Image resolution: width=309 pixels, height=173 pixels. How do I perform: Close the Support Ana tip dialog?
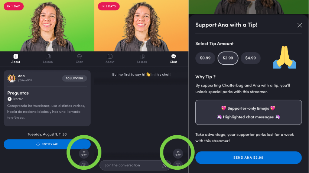[x=300, y=25]
